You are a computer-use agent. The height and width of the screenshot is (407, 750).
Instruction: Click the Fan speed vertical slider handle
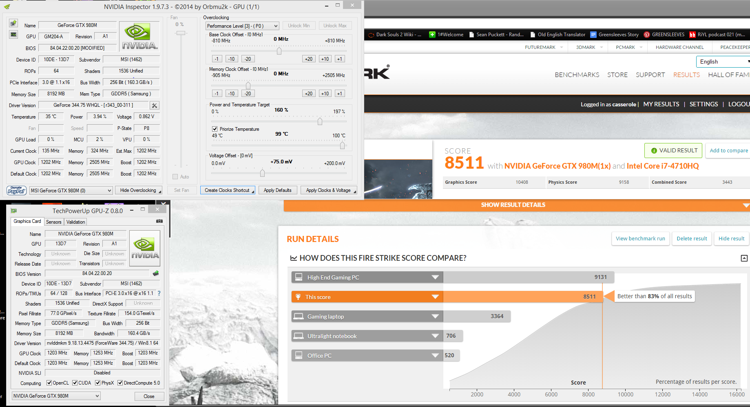click(181, 33)
